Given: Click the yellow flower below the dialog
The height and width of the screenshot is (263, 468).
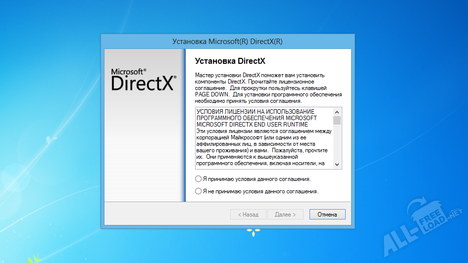Looking at the screenshot, I should (253, 231).
